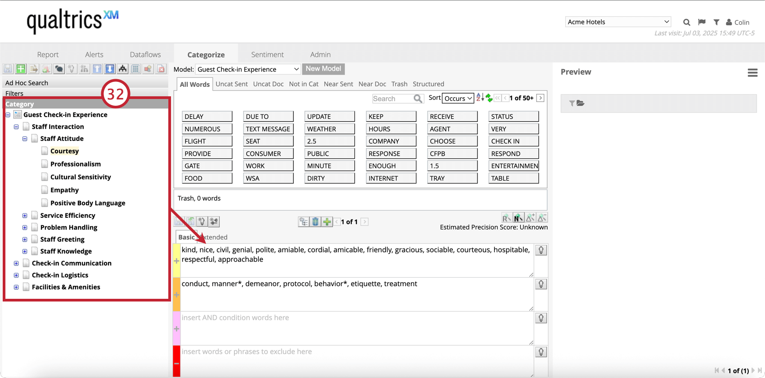Open the Preview panel hamburger menu
The height and width of the screenshot is (378, 765).
[752, 73]
